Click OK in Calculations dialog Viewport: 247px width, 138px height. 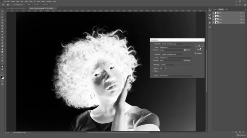[x=199, y=45]
